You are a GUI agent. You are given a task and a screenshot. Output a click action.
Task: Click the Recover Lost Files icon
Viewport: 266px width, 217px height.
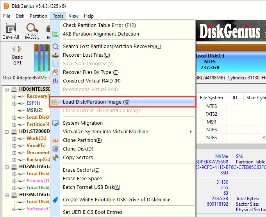click(55, 55)
